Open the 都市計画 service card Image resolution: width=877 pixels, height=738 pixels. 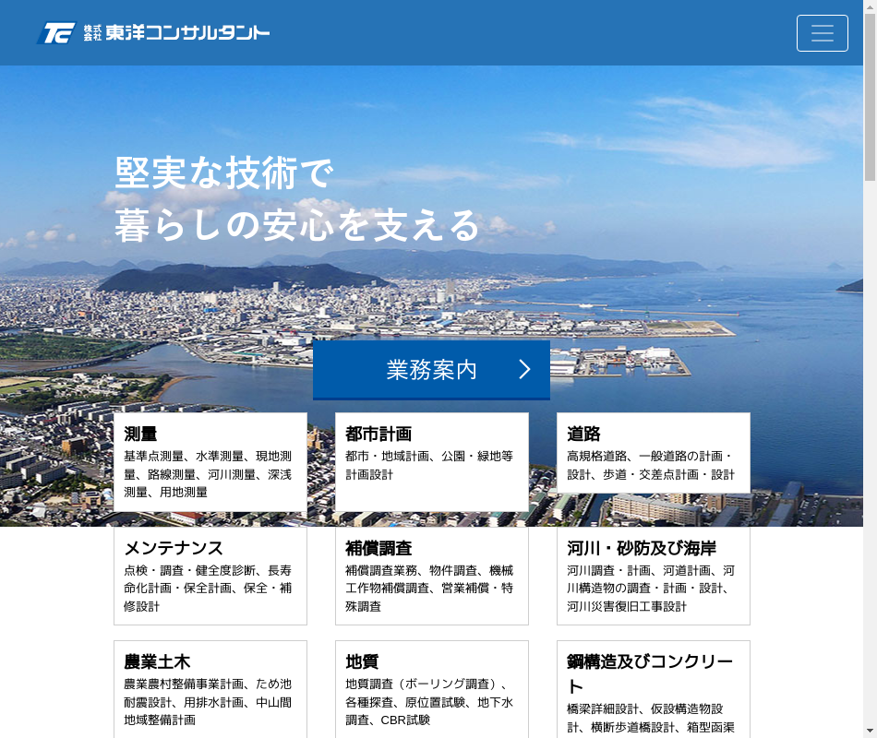(x=431, y=461)
